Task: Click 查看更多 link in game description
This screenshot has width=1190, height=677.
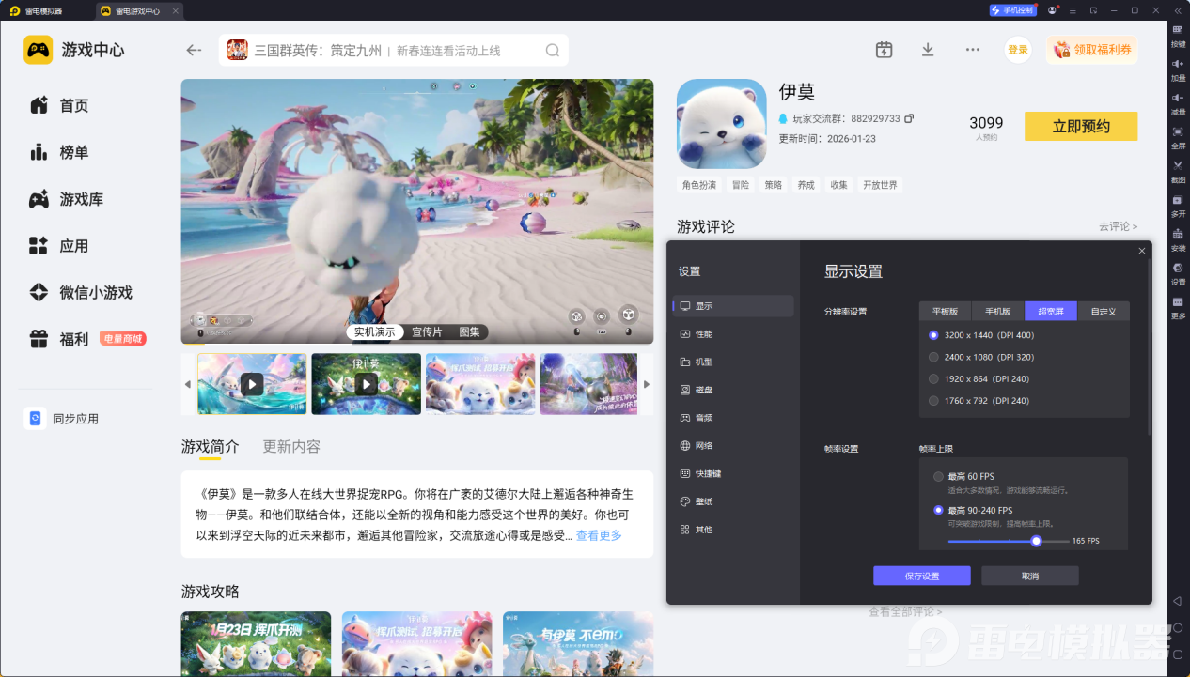Action: 599,535
